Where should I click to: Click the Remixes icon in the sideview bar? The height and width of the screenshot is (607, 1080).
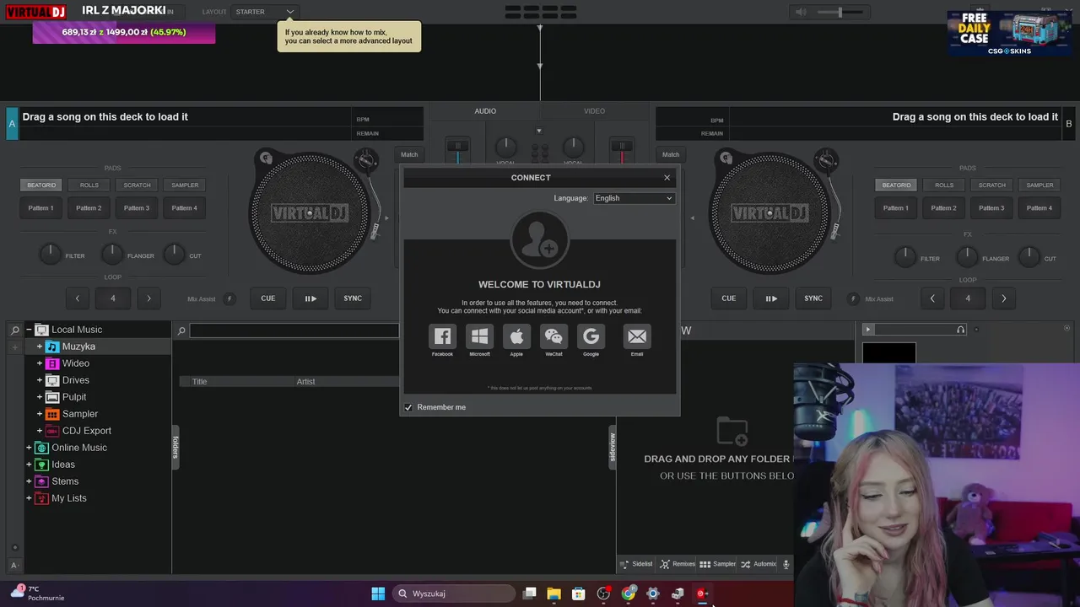(x=665, y=564)
